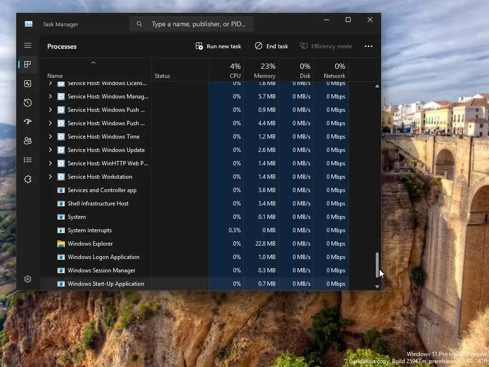
Task: Click the Windows Logon Application icon
Action: 61,257
